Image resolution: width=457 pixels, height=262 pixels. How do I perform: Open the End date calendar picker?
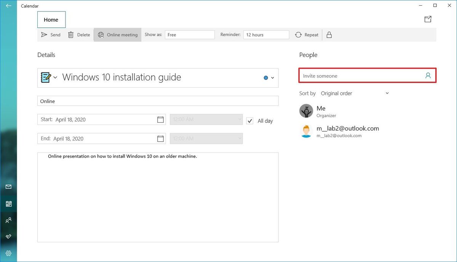coord(160,139)
